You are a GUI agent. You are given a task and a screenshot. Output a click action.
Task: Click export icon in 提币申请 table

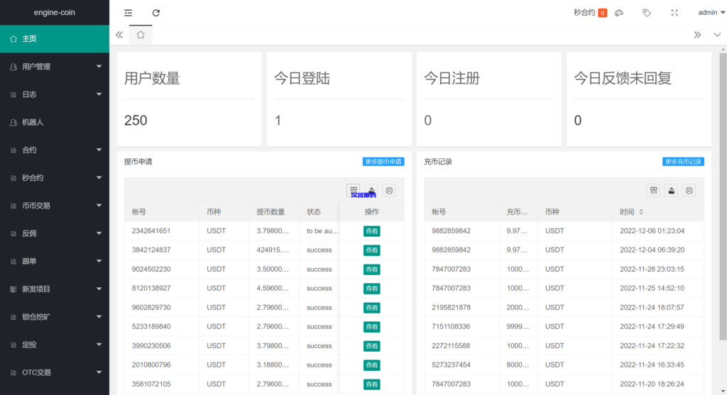(371, 190)
